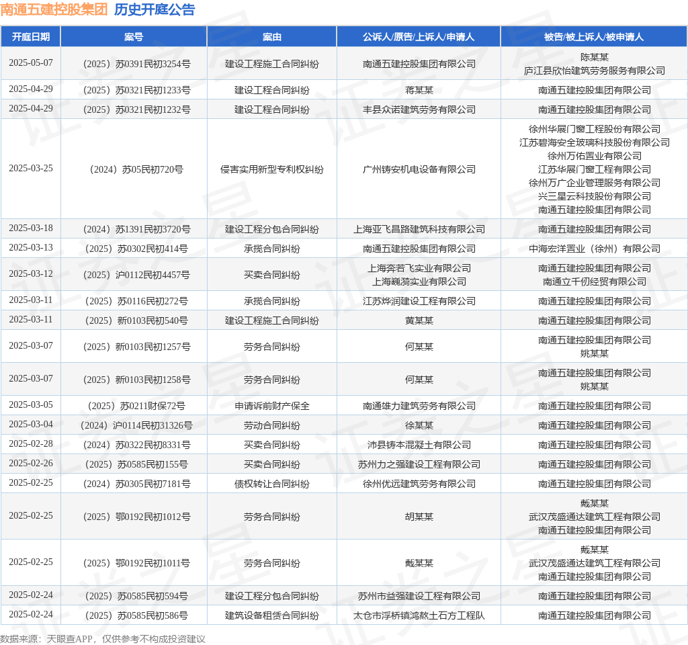
Task: Select case number (2025)沪0112民初4457号
Action: [136, 275]
